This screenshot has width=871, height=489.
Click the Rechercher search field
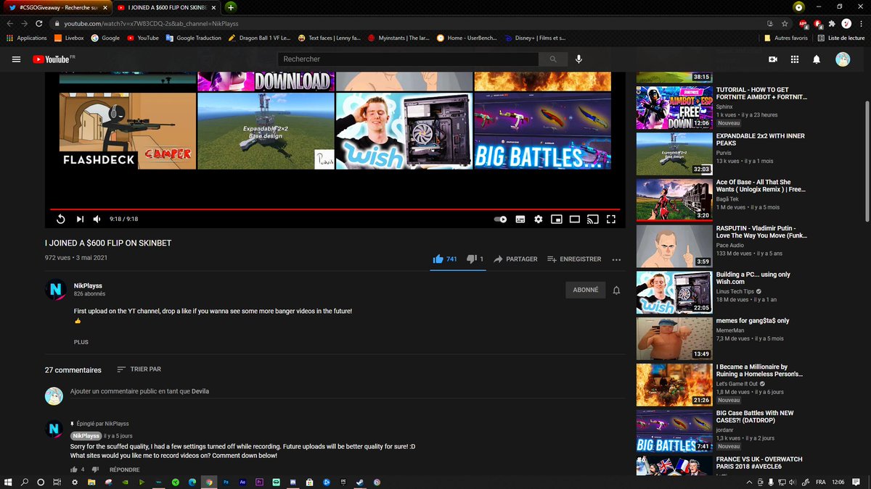click(409, 59)
